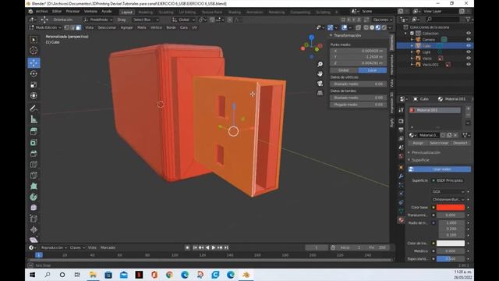Select the Rotate tool
499x281 pixels.
point(34,73)
